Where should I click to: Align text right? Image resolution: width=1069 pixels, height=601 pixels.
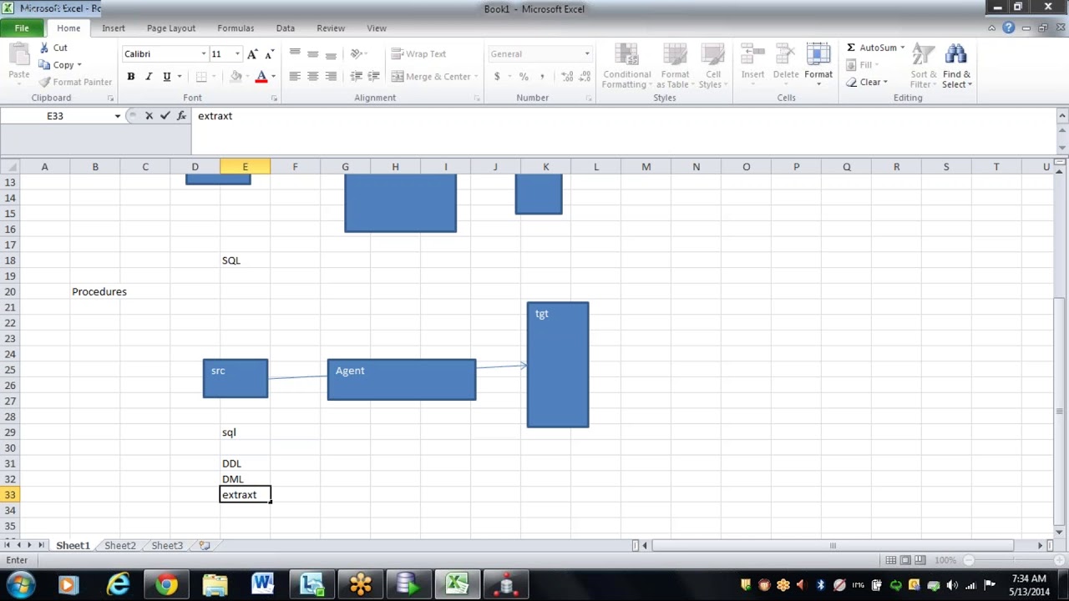click(332, 77)
